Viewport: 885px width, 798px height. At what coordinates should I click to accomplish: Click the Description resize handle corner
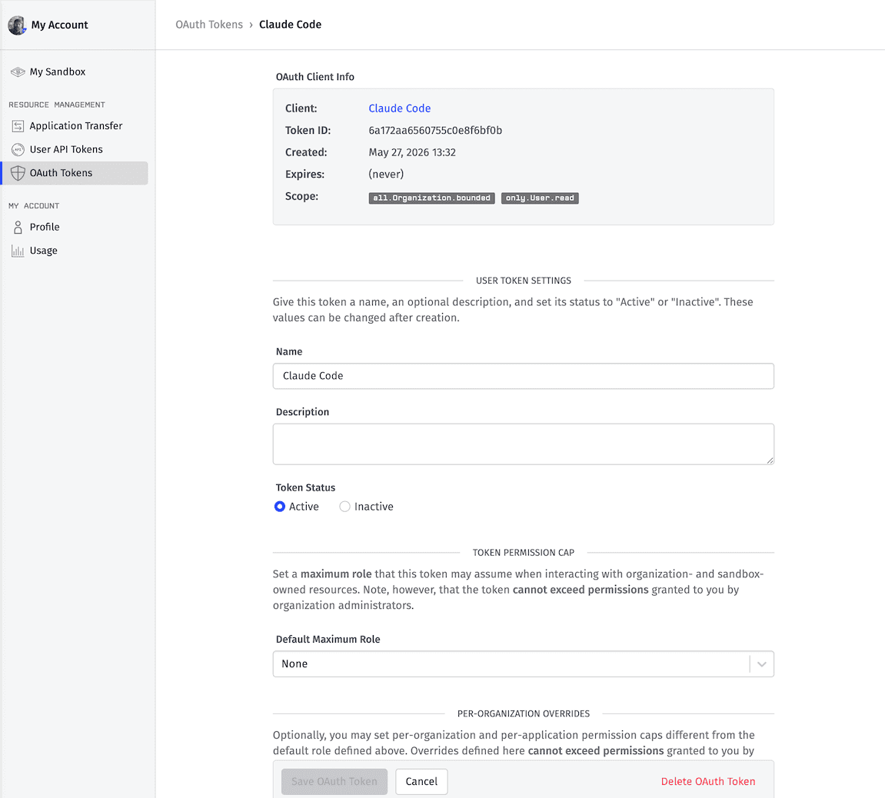(x=770, y=460)
